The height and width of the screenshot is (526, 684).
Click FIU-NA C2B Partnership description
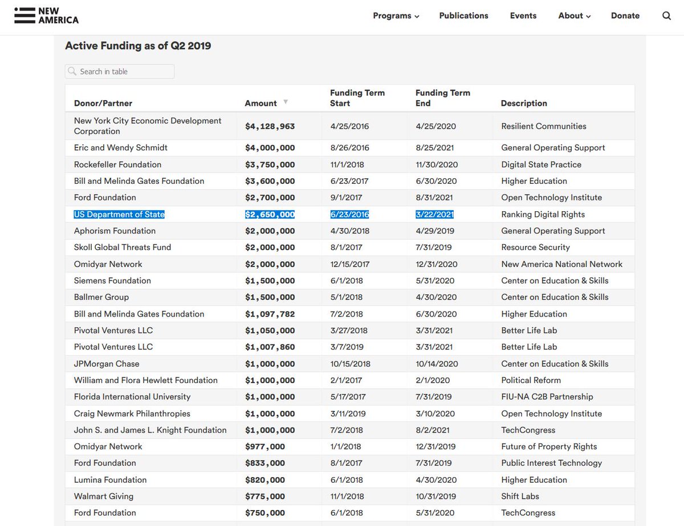tap(547, 397)
